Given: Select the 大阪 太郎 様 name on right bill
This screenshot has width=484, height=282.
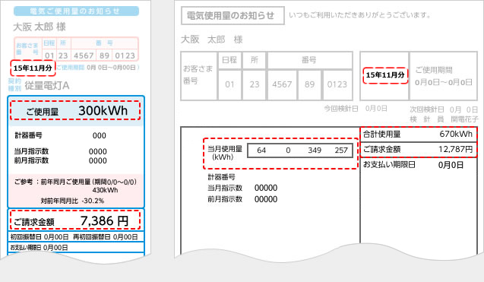Looking at the screenshot, I should point(212,40).
